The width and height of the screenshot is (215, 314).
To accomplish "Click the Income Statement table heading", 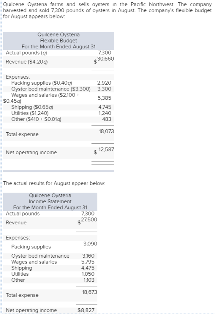I will [50, 201].
